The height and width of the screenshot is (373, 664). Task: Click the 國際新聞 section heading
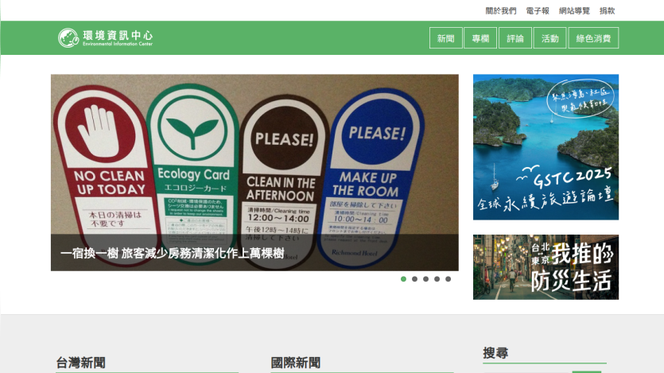click(296, 363)
